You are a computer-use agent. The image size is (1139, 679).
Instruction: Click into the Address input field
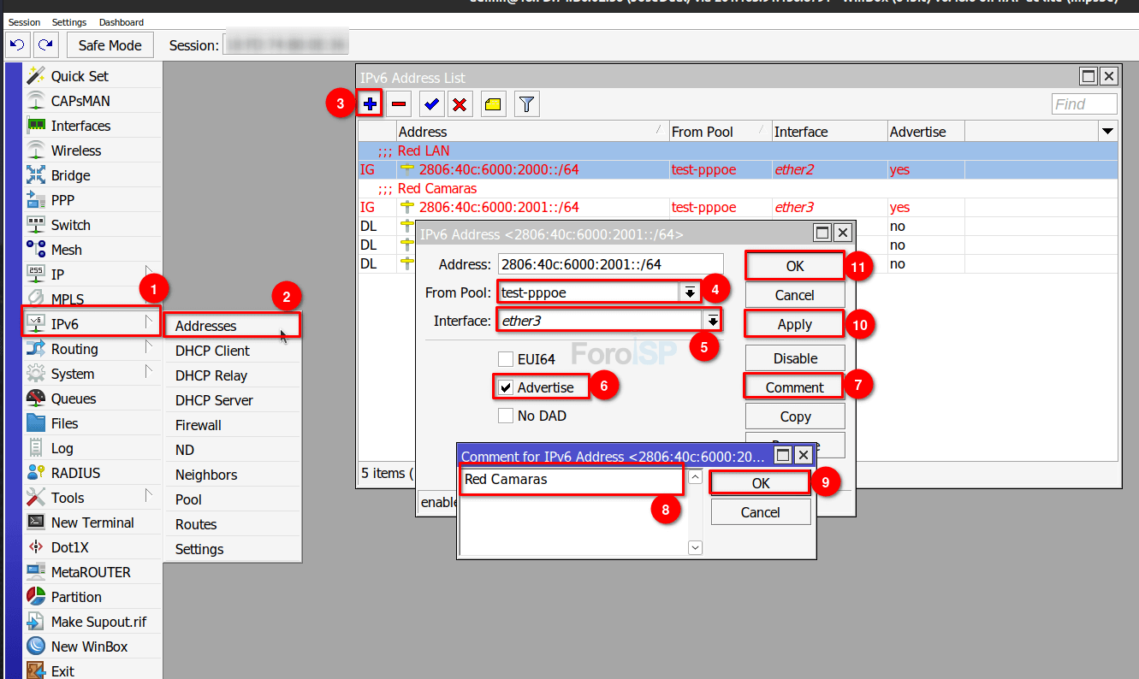point(610,264)
